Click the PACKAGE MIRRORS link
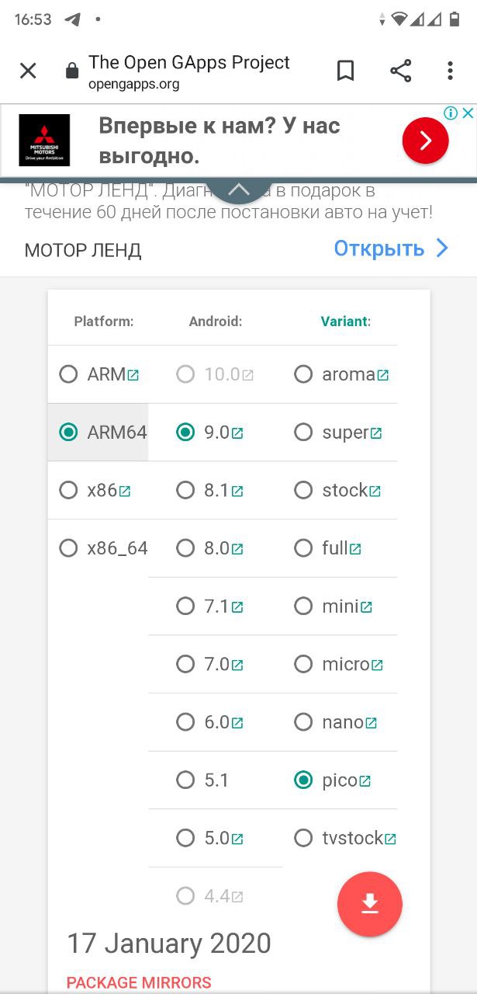The height and width of the screenshot is (994, 477). point(139,982)
